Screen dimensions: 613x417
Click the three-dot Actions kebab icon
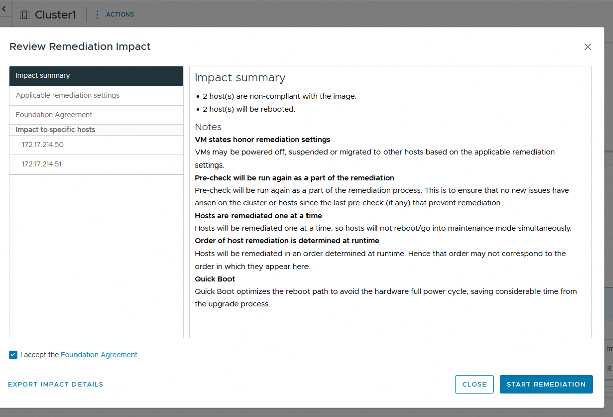click(x=97, y=15)
